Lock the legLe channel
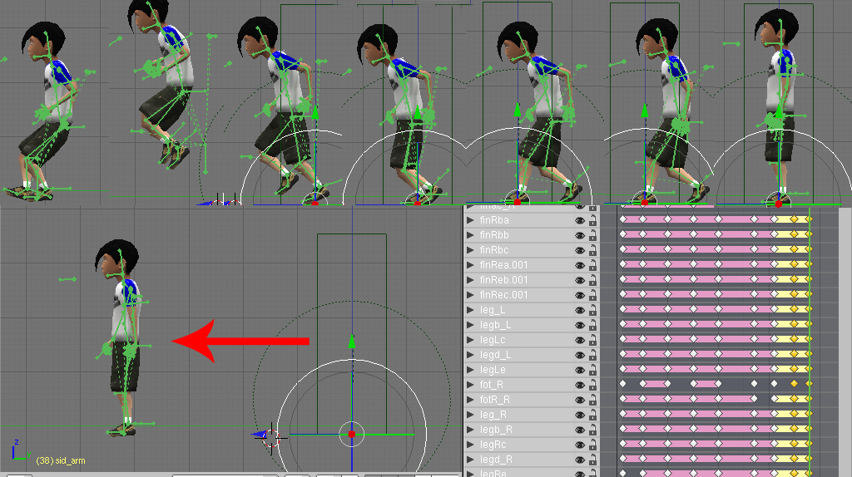This screenshot has width=852, height=477. (592, 370)
